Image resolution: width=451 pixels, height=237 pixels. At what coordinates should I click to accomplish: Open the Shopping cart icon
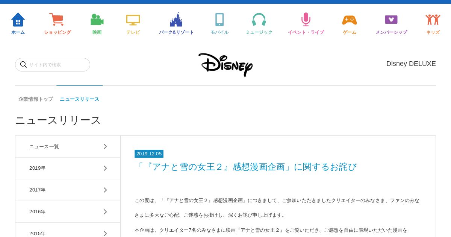56,20
